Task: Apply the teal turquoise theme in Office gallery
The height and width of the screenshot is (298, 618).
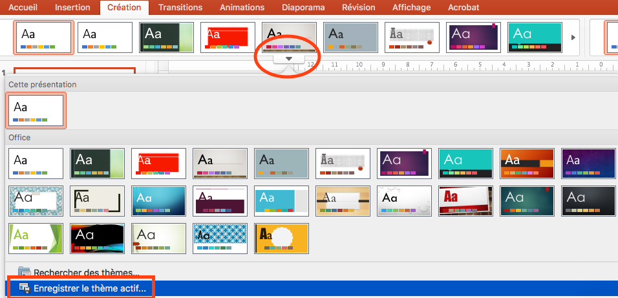Action: 465,164
